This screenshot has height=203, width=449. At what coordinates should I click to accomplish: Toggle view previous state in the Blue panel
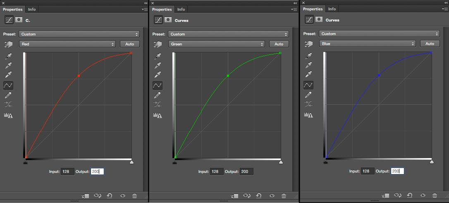coord(398,195)
